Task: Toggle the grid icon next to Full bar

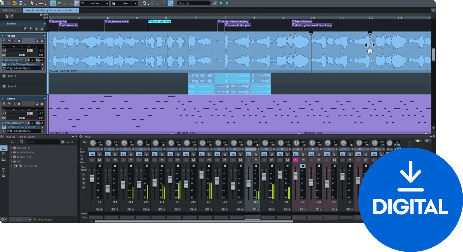Action: coord(83,3)
